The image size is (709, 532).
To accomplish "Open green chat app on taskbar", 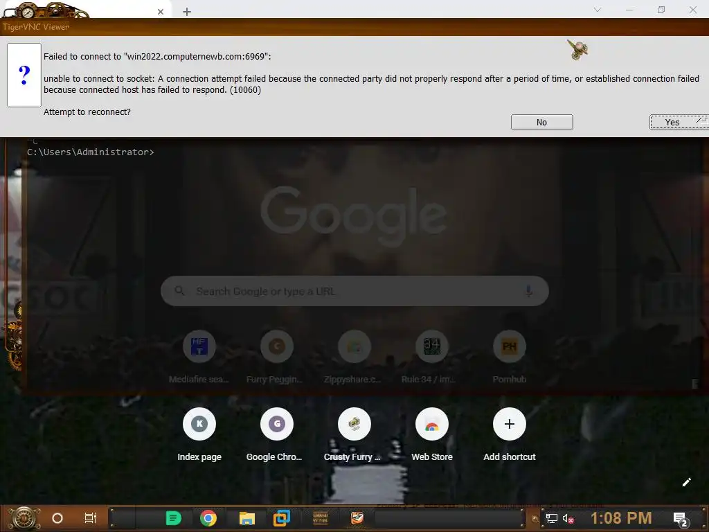I will [x=174, y=518].
